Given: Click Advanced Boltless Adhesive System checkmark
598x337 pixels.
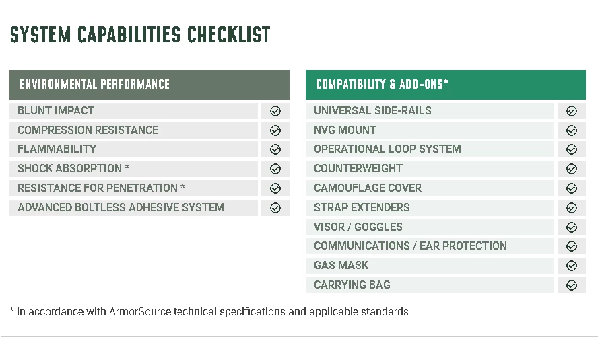Looking at the screenshot, I should 275,208.
